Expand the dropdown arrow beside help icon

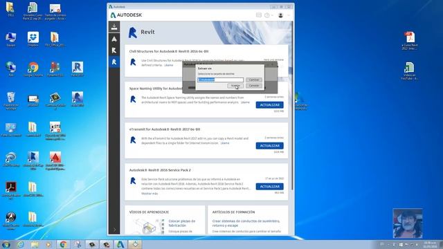[x=272, y=15]
